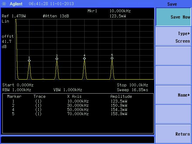Viewport: 192px width, 144px height.
Task: Click the 154.3mW amplitude table cell
Action: click(x=119, y=109)
